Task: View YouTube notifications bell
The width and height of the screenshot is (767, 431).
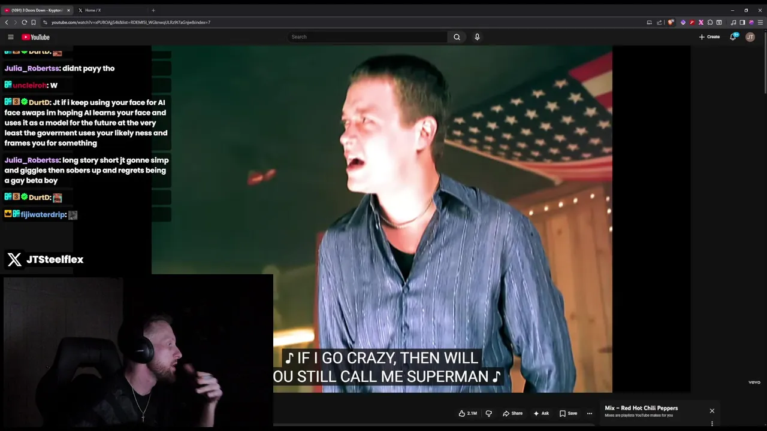Action: point(733,37)
